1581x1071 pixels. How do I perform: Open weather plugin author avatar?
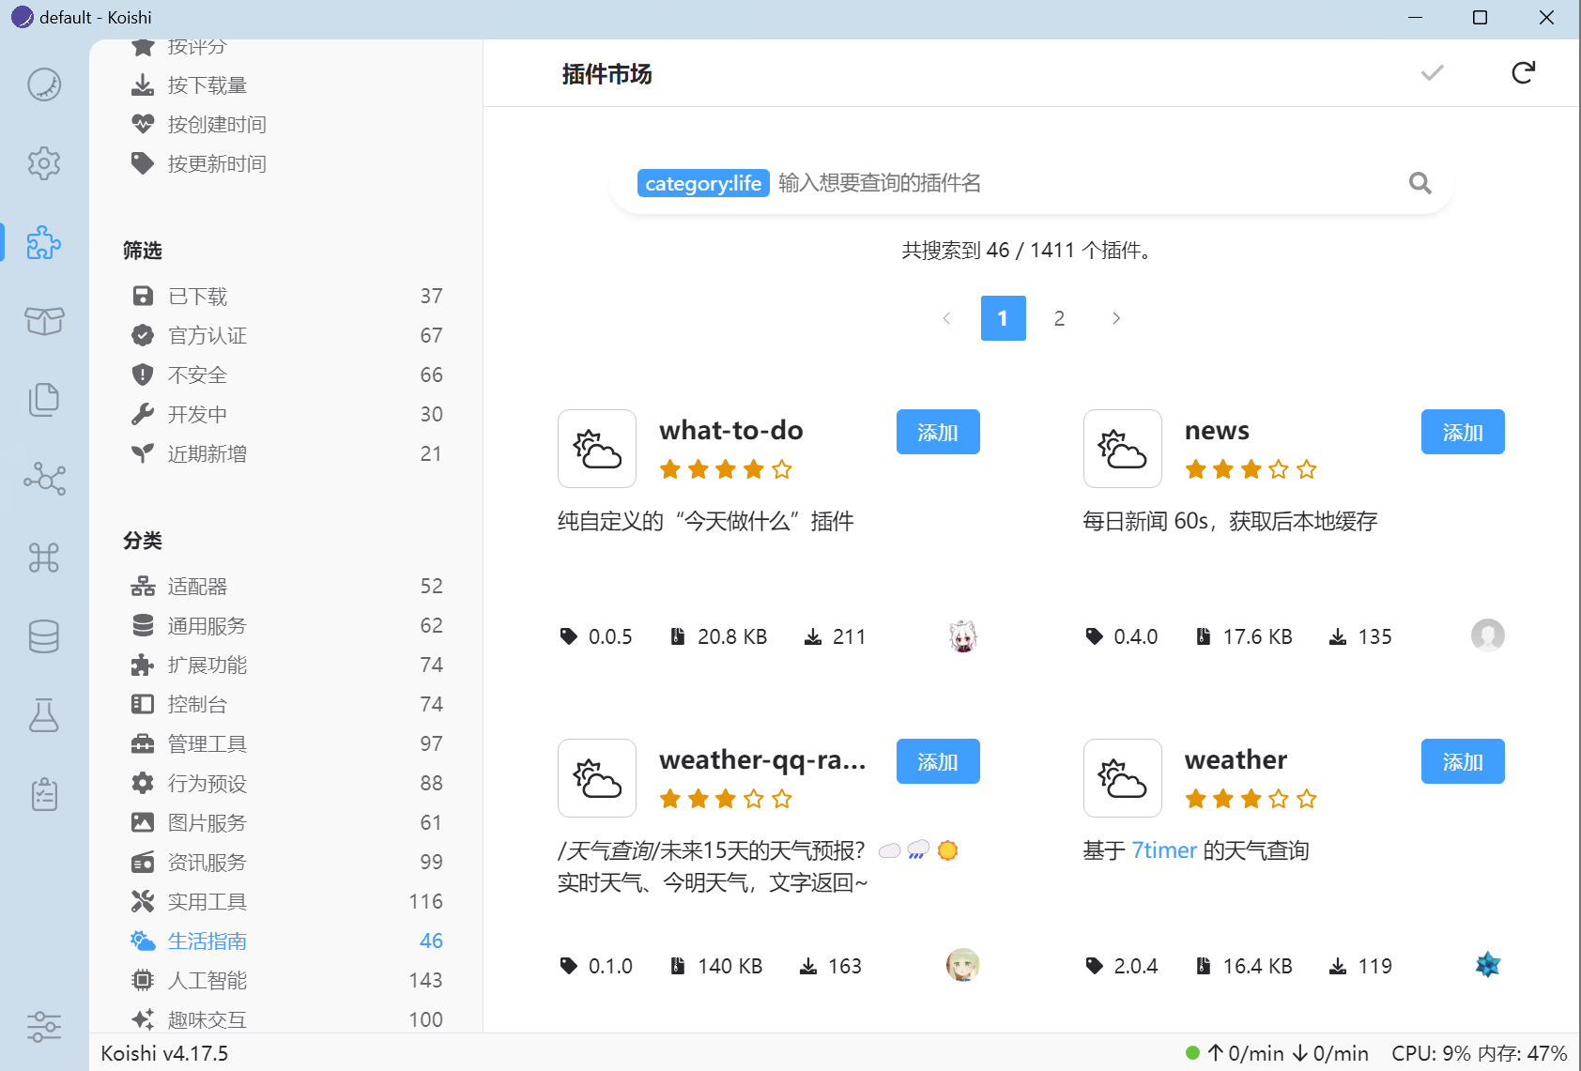click(1487, 965)
